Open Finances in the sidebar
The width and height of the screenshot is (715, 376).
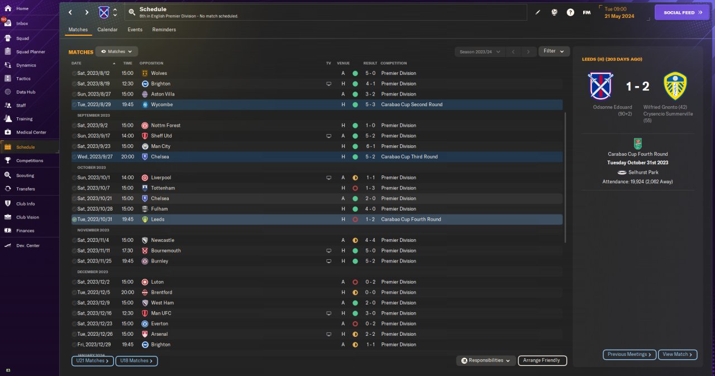click(x=25, y=231)
